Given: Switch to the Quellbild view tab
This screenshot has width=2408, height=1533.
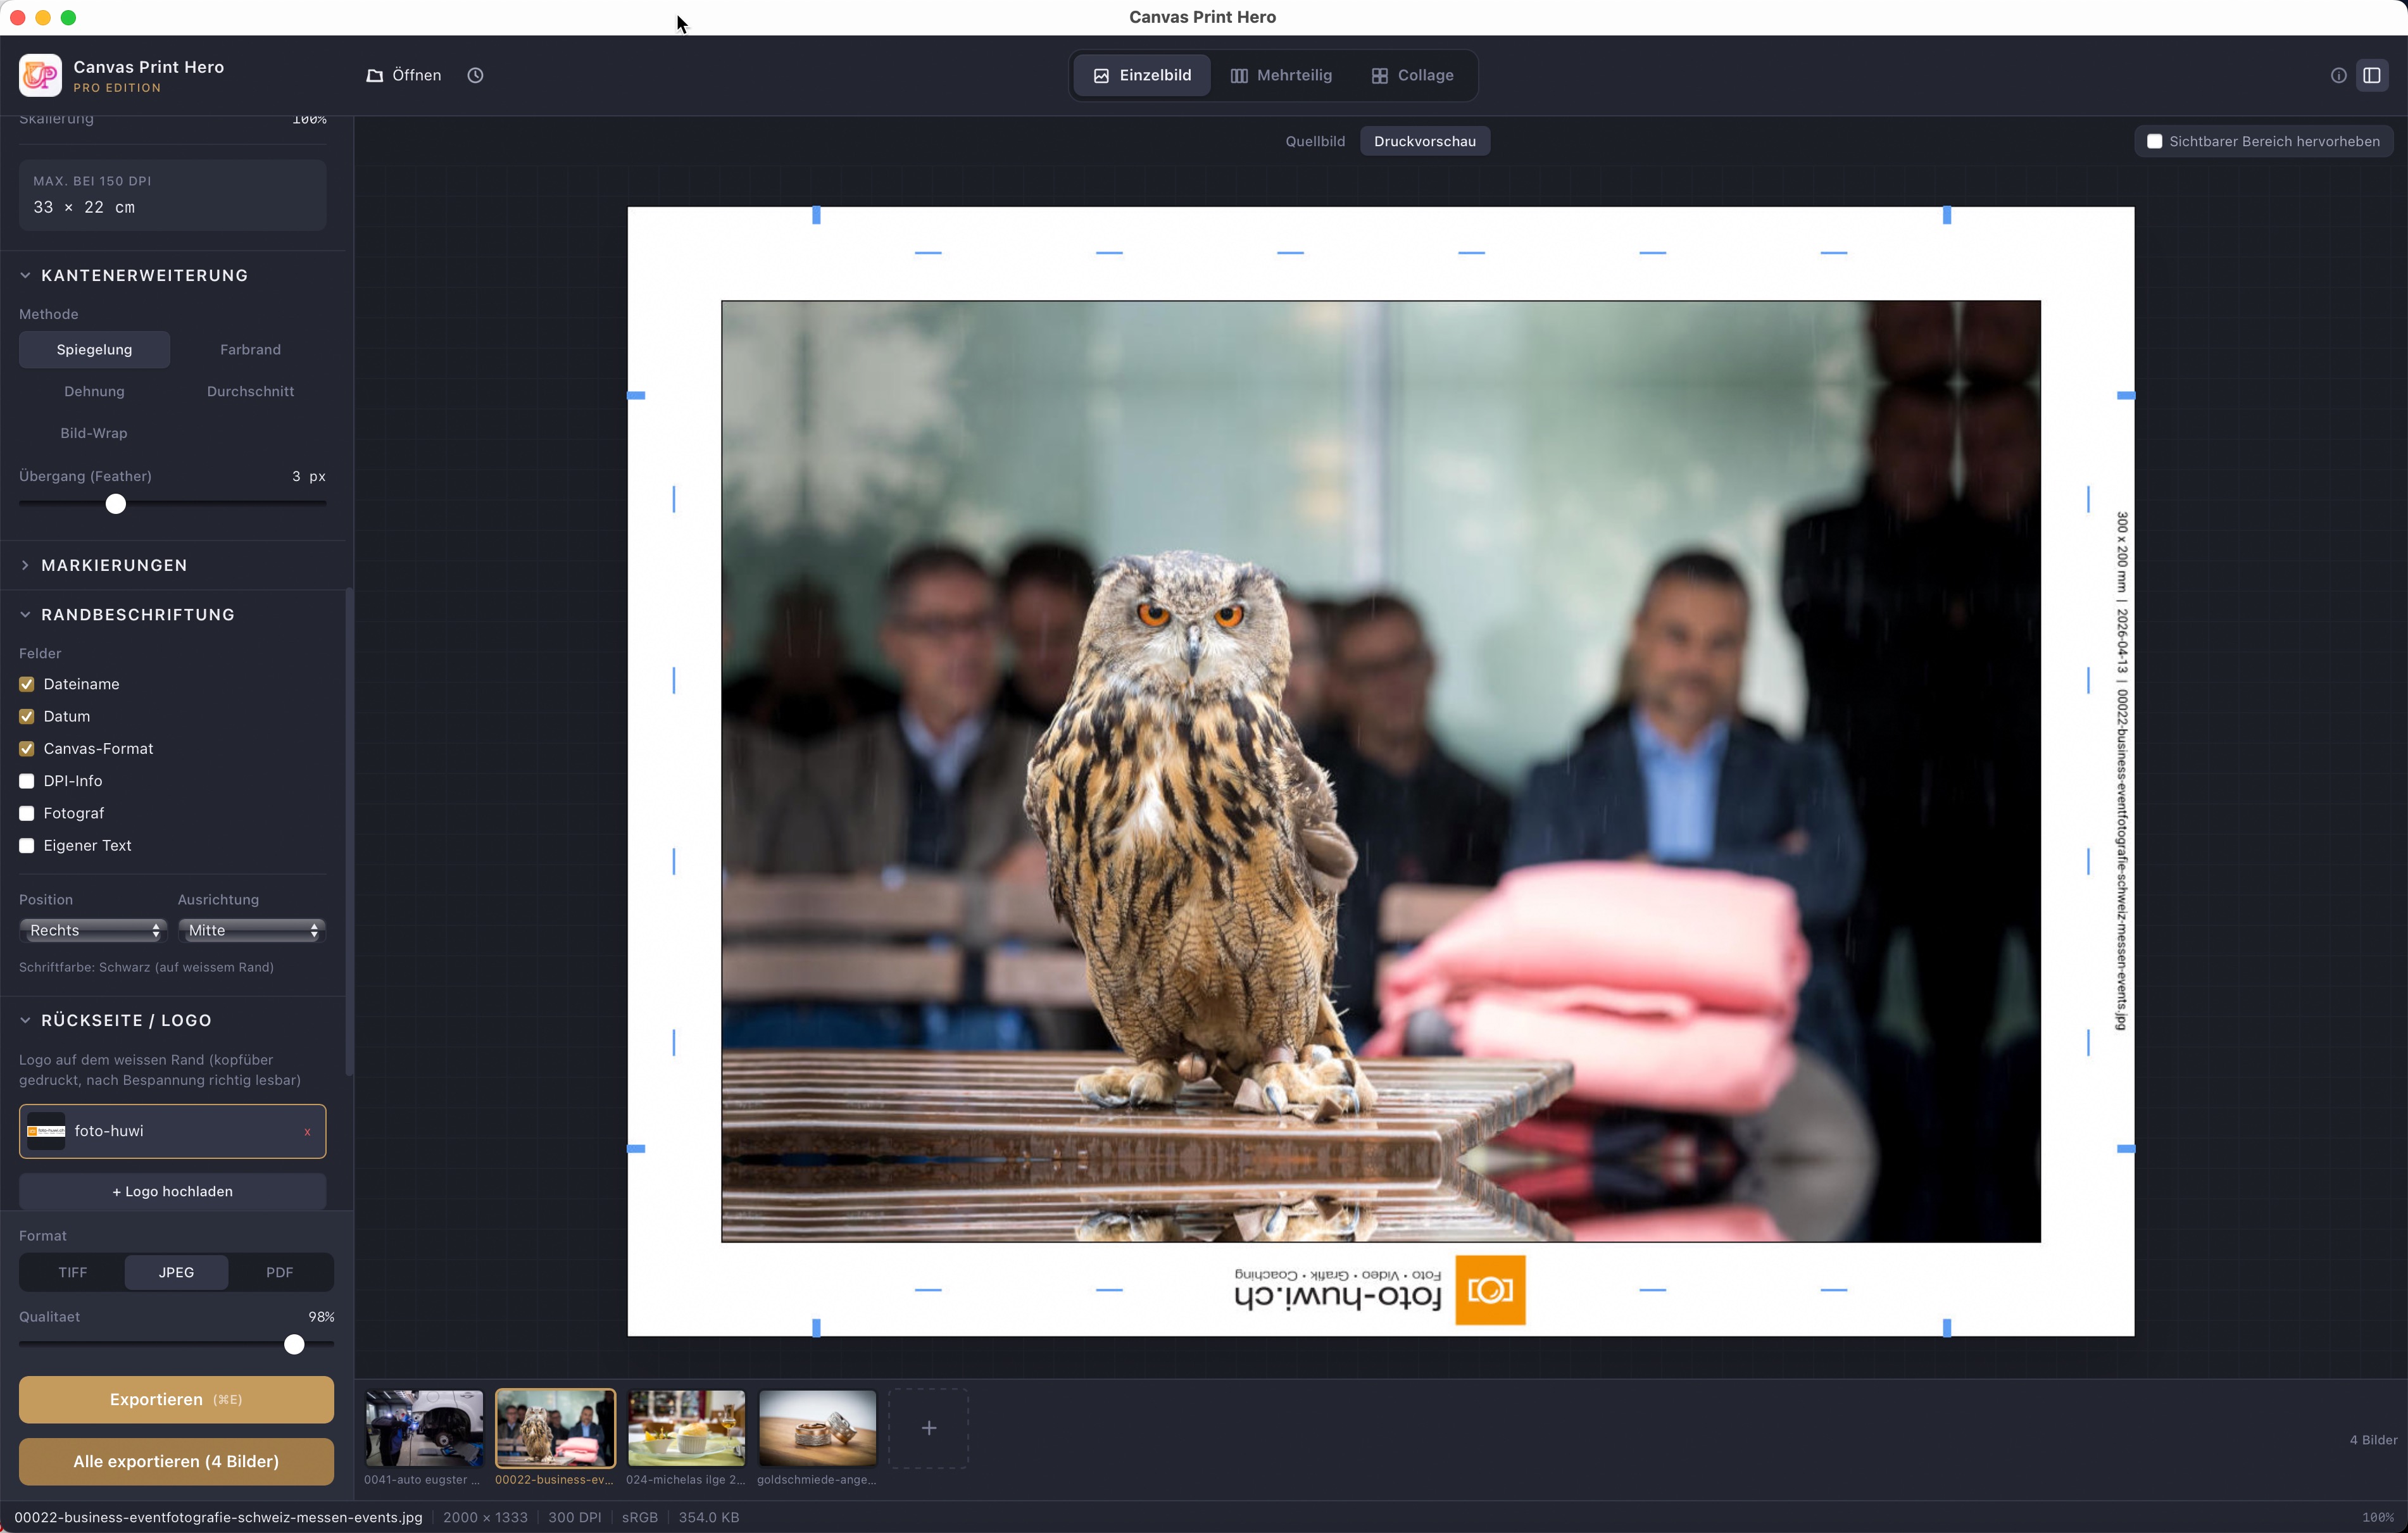Looking at the screenshot, I should tap(1314, 141).
